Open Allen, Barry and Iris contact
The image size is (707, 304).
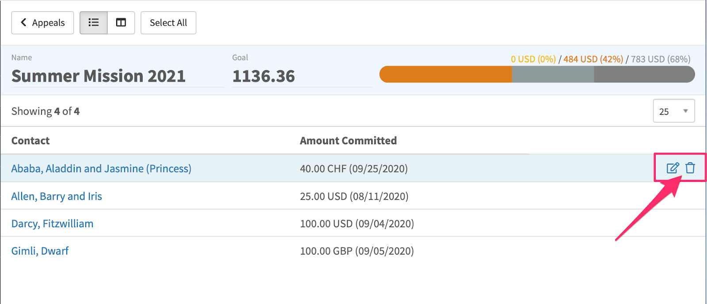pos(57,196)
